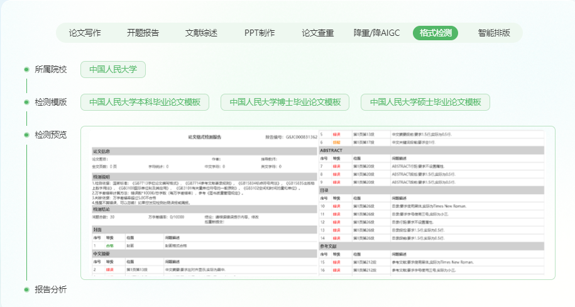Choose the 中国人民大学硕士毕业论文模板 template

click(x=425, y=102)
